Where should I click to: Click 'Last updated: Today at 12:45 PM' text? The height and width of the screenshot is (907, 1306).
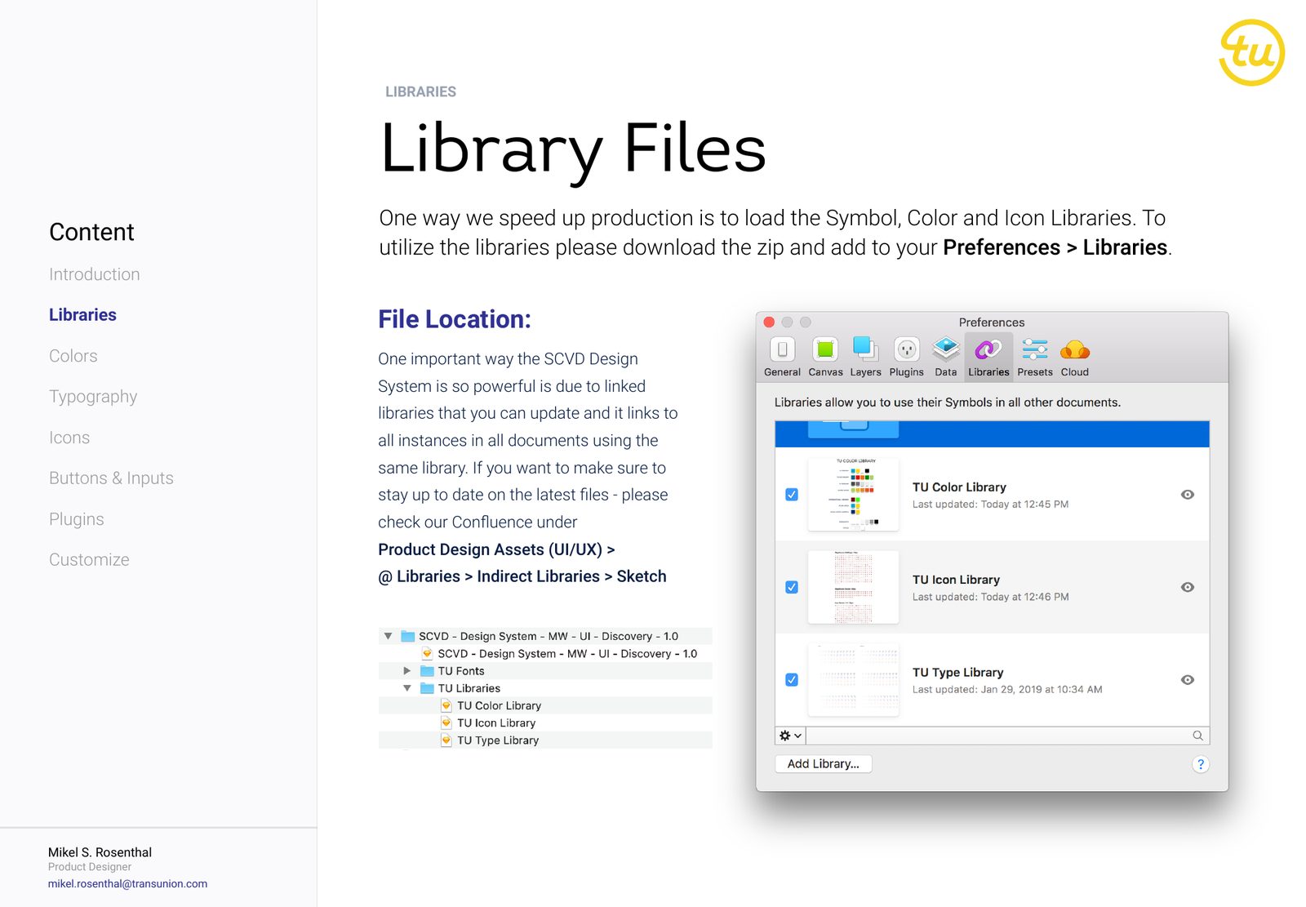[990, 505]
